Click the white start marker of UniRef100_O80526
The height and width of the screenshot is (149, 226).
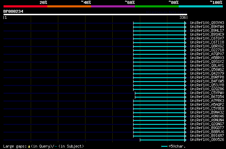point(140,140)
